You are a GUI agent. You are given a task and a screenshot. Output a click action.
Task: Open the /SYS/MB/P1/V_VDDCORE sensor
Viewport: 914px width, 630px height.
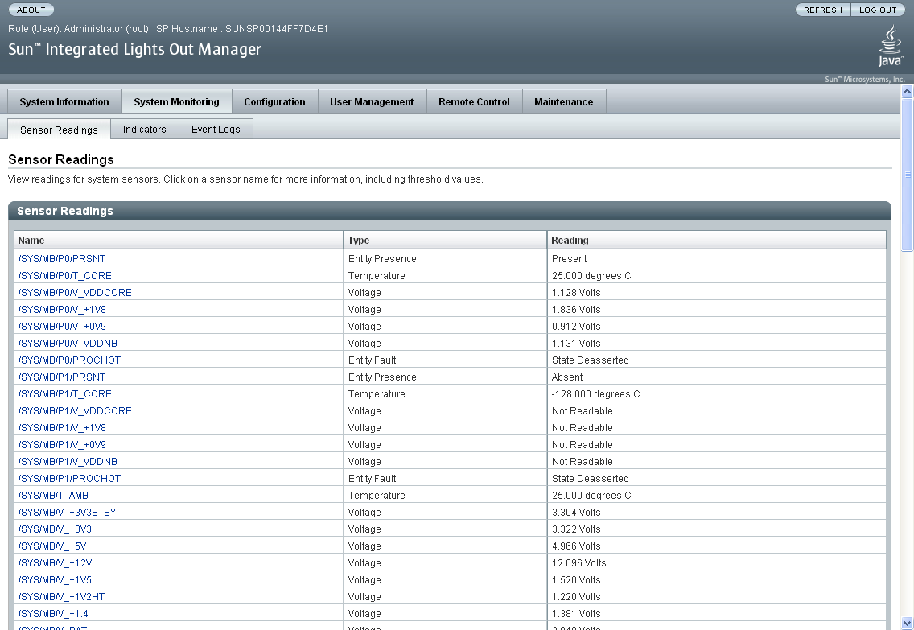pyautogui.click(x=75, y=411)
